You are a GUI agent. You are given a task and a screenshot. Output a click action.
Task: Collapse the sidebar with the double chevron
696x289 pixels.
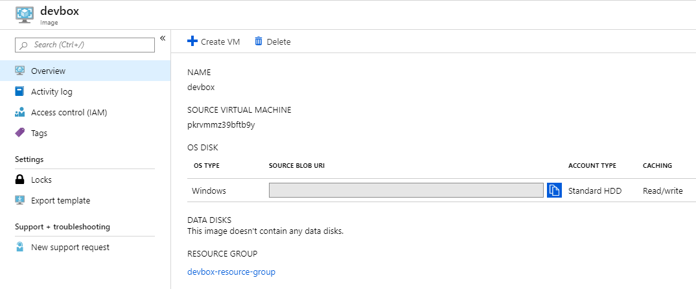coord(163,38)
